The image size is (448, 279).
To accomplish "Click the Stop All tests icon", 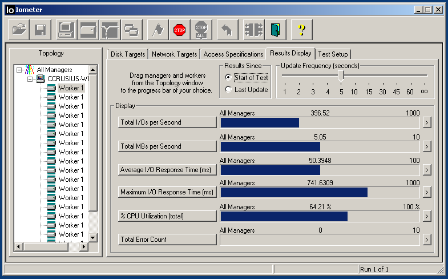I will click(x=201, y=30).
